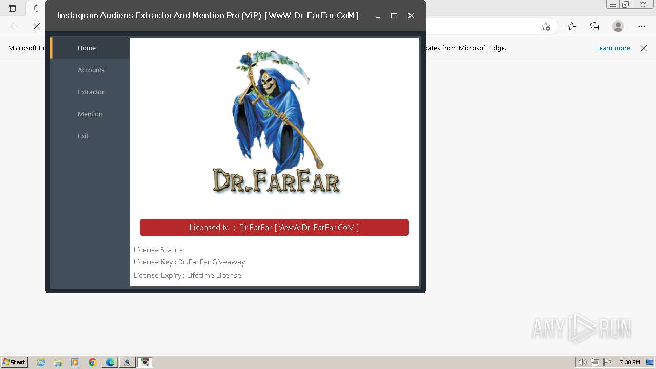Screen dimensions: 656x369
Task: Open the Extractor section
Action: tap(90, 92)
